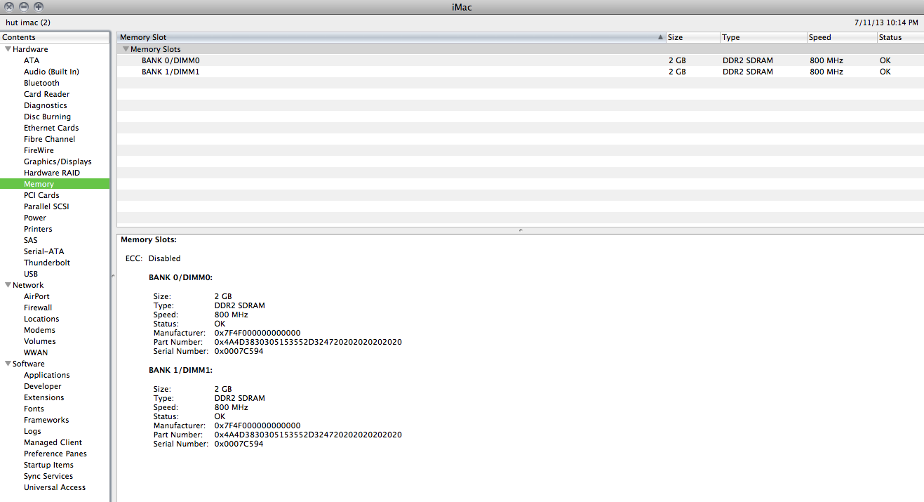Image resolution: width=924 pixels, height=502 pixels.
Task: Open PCI Cards entry
Action: coord(41,195)
